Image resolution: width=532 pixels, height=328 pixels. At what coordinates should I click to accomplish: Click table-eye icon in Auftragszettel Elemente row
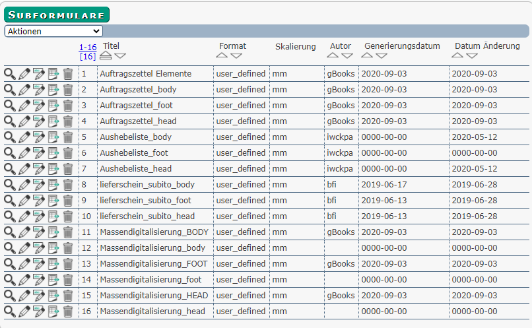pyautogui.click(x=53, y=74)
